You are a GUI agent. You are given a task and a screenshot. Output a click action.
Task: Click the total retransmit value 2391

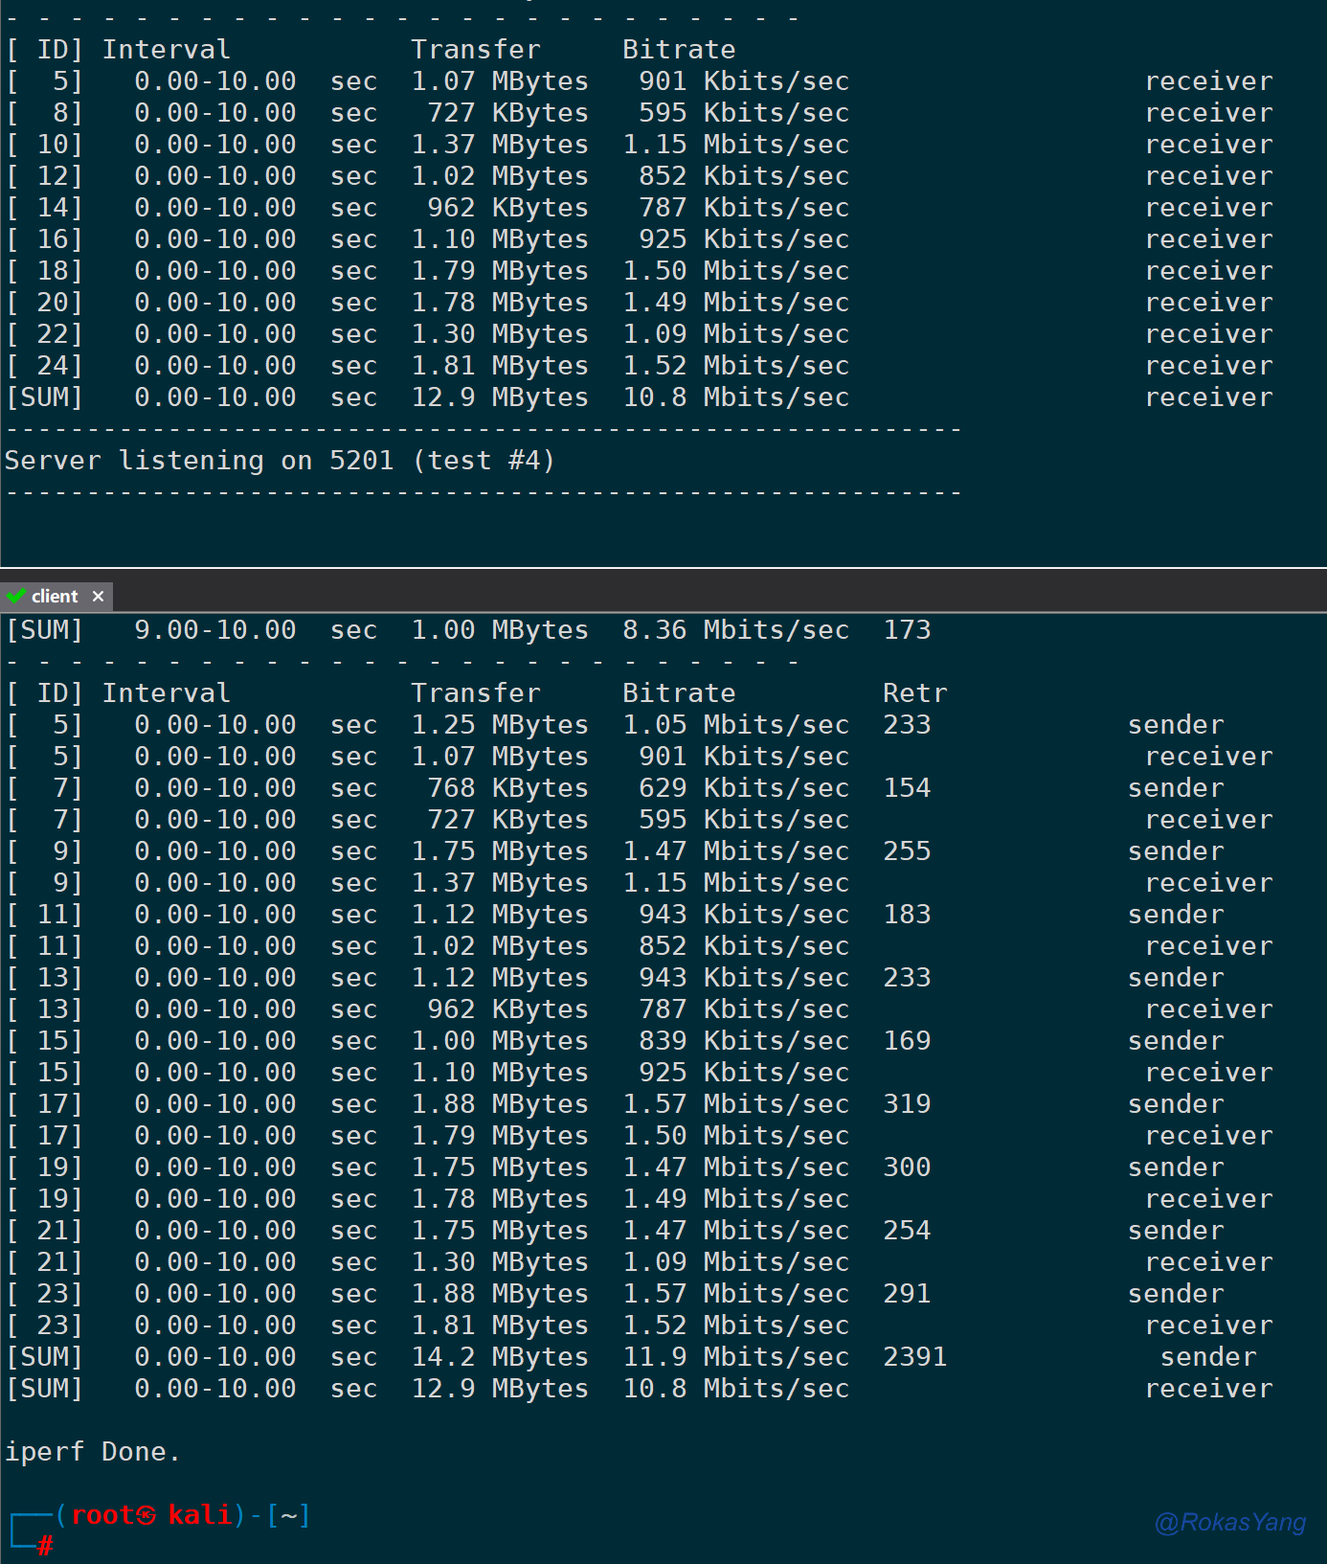click(x=914, y=1357)
